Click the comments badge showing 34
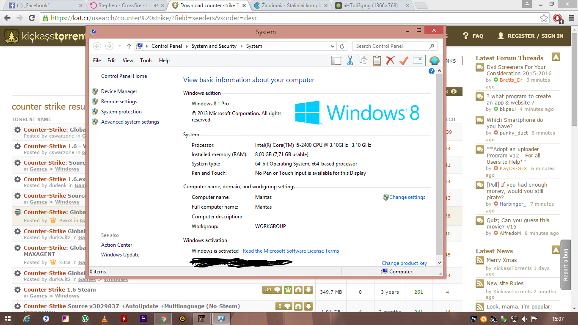Image resolution: width=578 pixels, height=325 pixels. (272, 290)
